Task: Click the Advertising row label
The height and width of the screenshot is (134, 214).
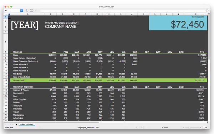Action: [x=18, y=118]
